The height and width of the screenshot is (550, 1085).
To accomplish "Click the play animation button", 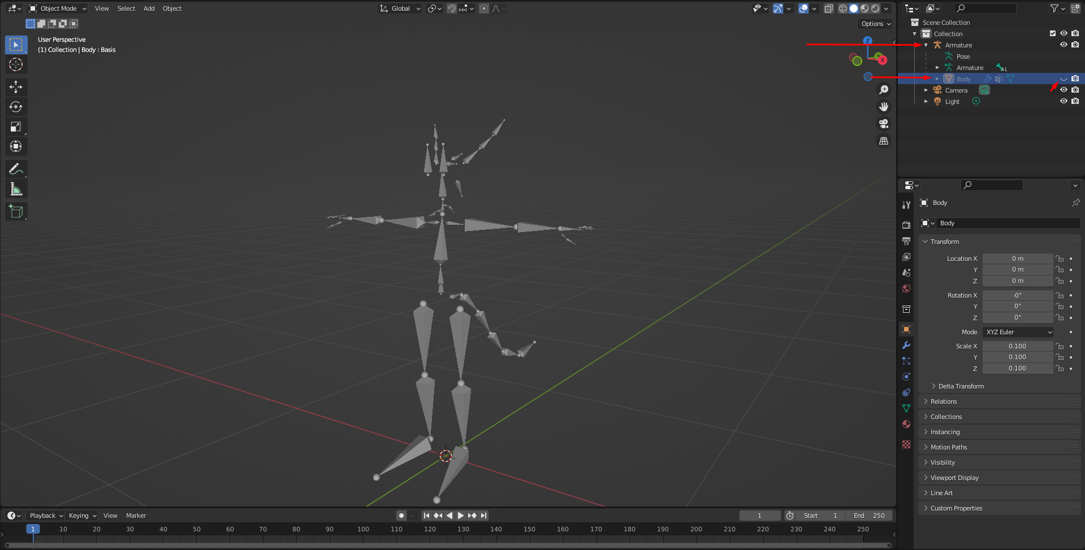I will pyautogui.click(x=461, y=516).
